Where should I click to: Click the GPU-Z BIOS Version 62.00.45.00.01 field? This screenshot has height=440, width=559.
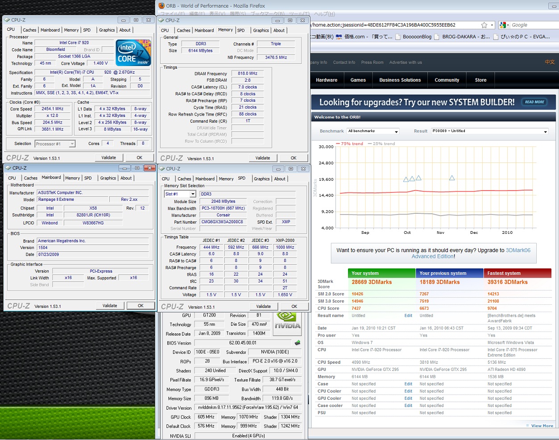tap(243, 343)
